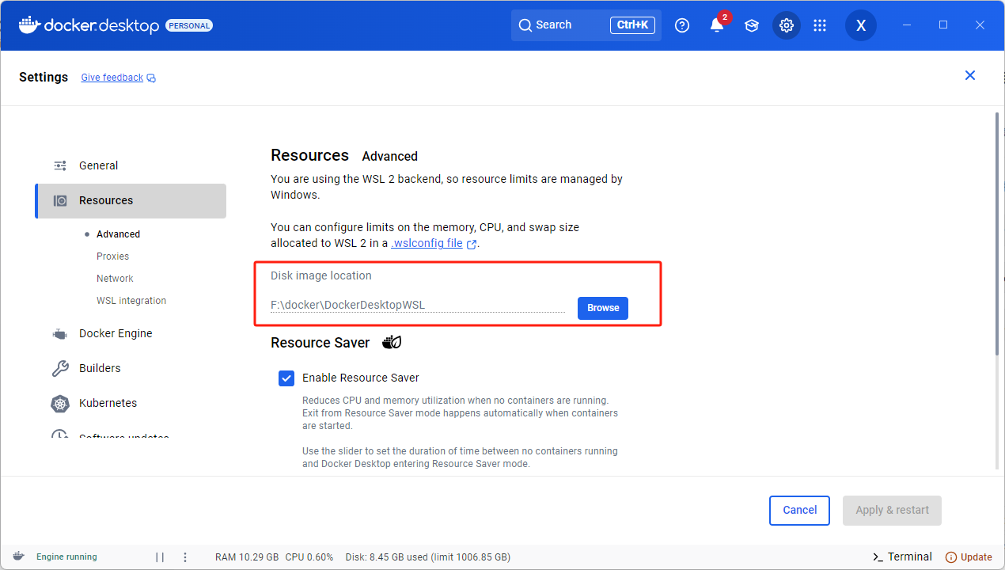Select the Advanced sub-item under Resources
The image size is (1005, 570).
coord(118,234)
